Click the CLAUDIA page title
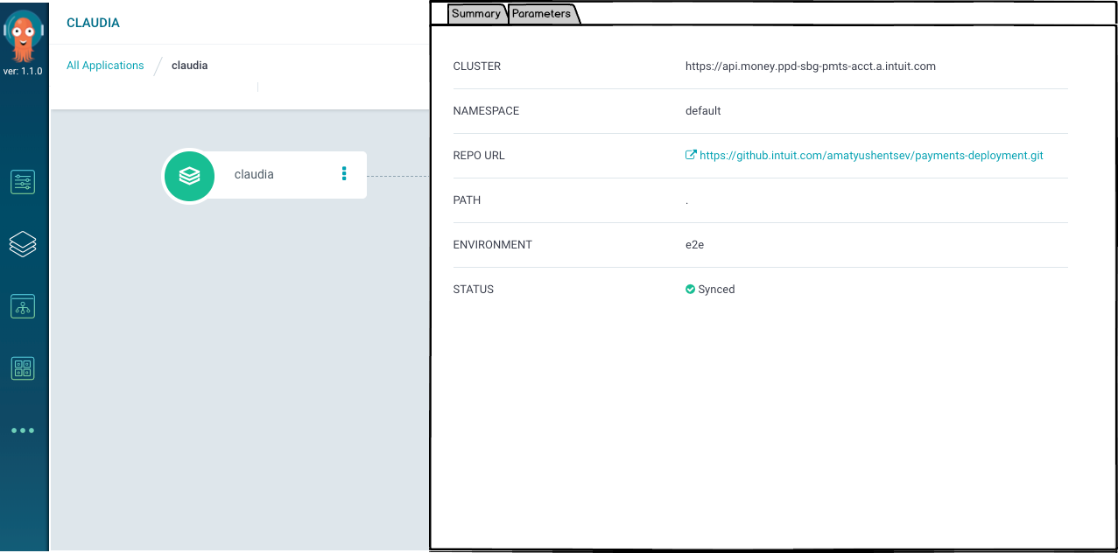1118x553 pixels. click(x=93, y=23)
